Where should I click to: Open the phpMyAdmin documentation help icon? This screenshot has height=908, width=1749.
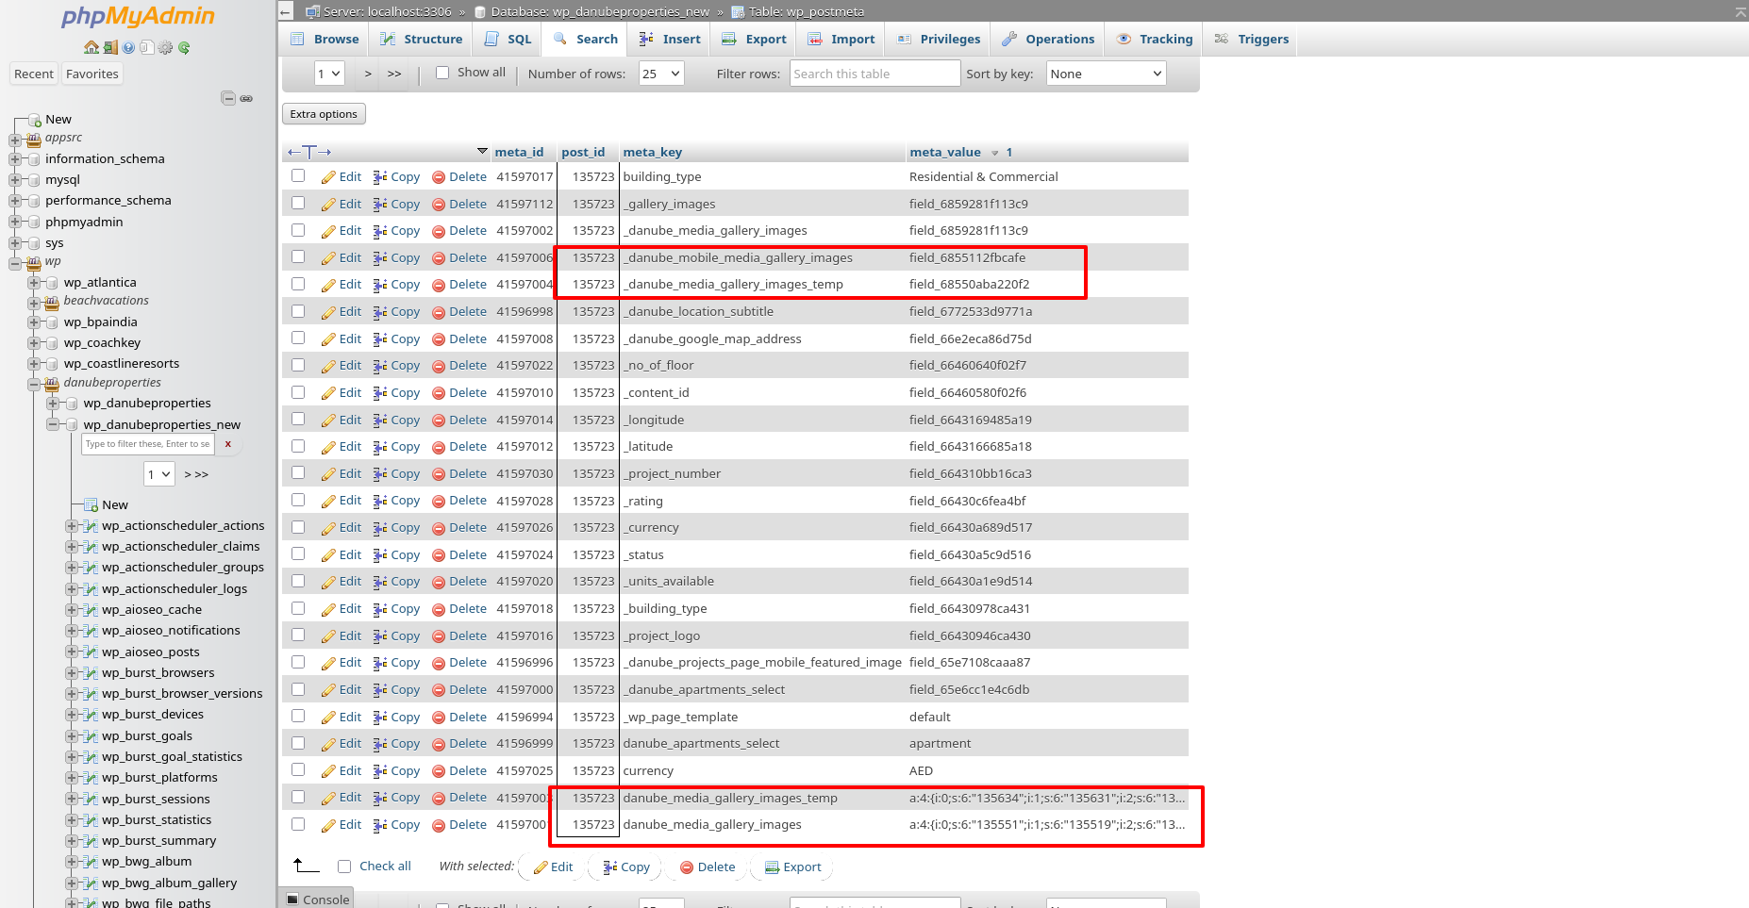pyautogui.click(x=128, y=47)
